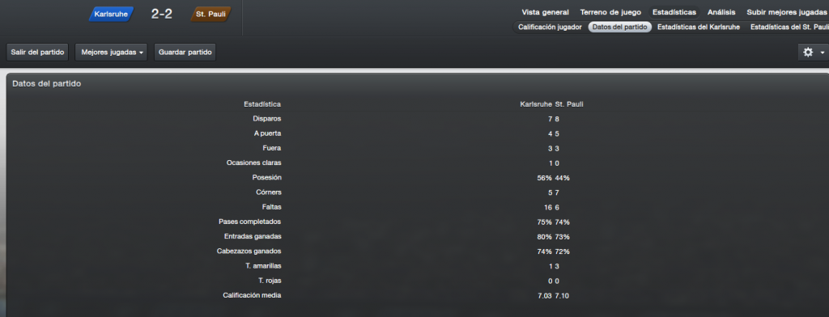The image size is (829, 317).
Task: Click the 2-2 match score
Action: tap(162, 15)
